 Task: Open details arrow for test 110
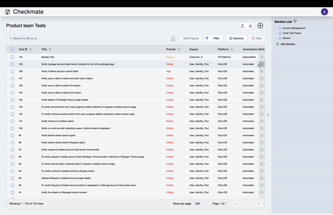coord(261,57)
